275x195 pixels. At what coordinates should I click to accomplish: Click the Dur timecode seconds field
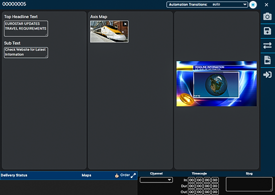pyautogui.click(x=207, y=186)
